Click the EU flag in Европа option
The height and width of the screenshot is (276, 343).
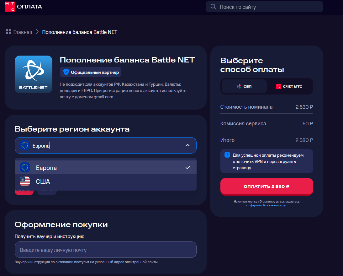[25, 168]
